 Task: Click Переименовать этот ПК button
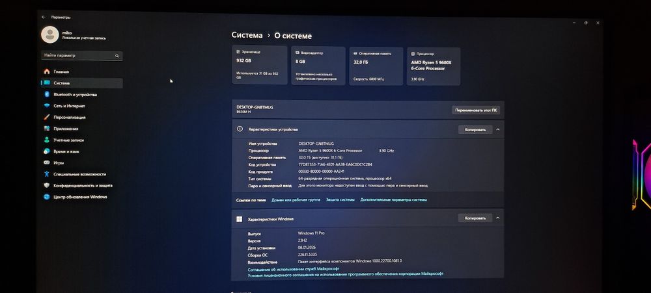476,110
